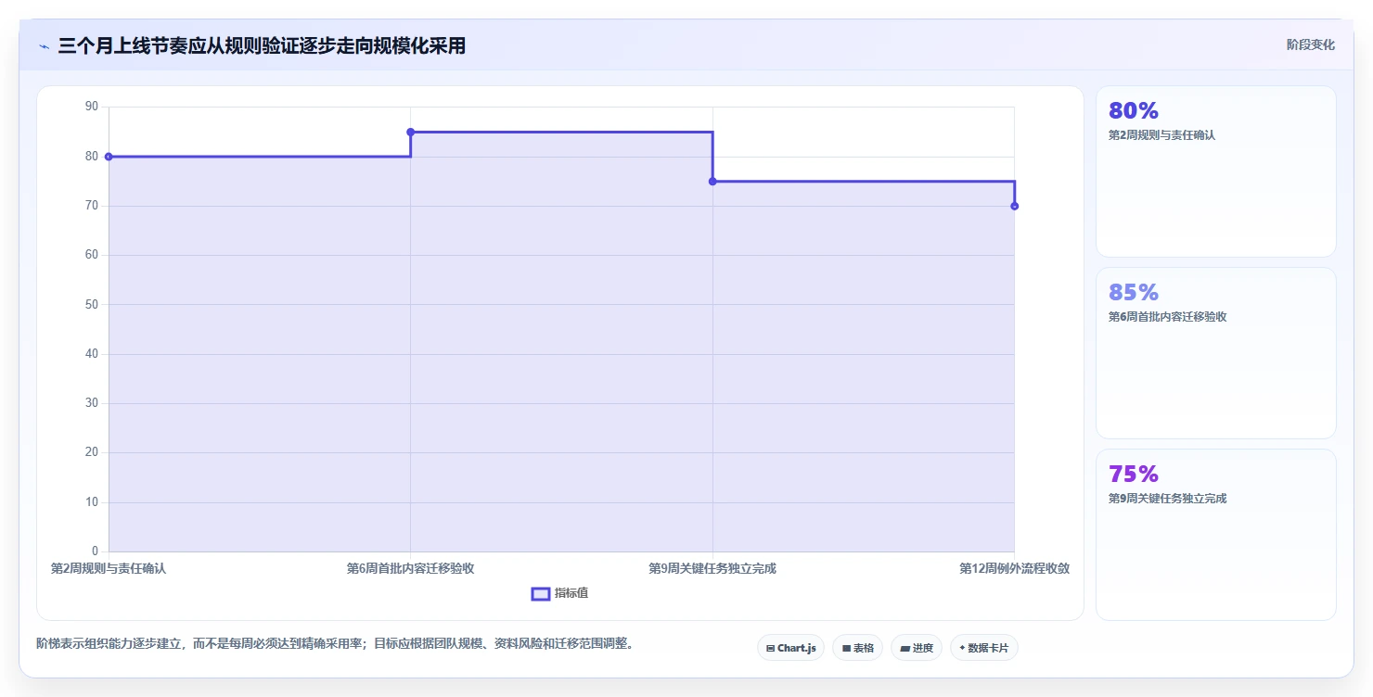Click y-axis tick label 90
This screenshot has width=1373, height=697.
pos(92,107)
